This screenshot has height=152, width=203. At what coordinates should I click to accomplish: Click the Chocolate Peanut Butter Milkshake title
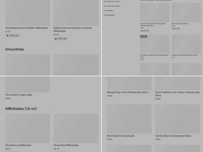pyautogui.click(x=27, y=28)
